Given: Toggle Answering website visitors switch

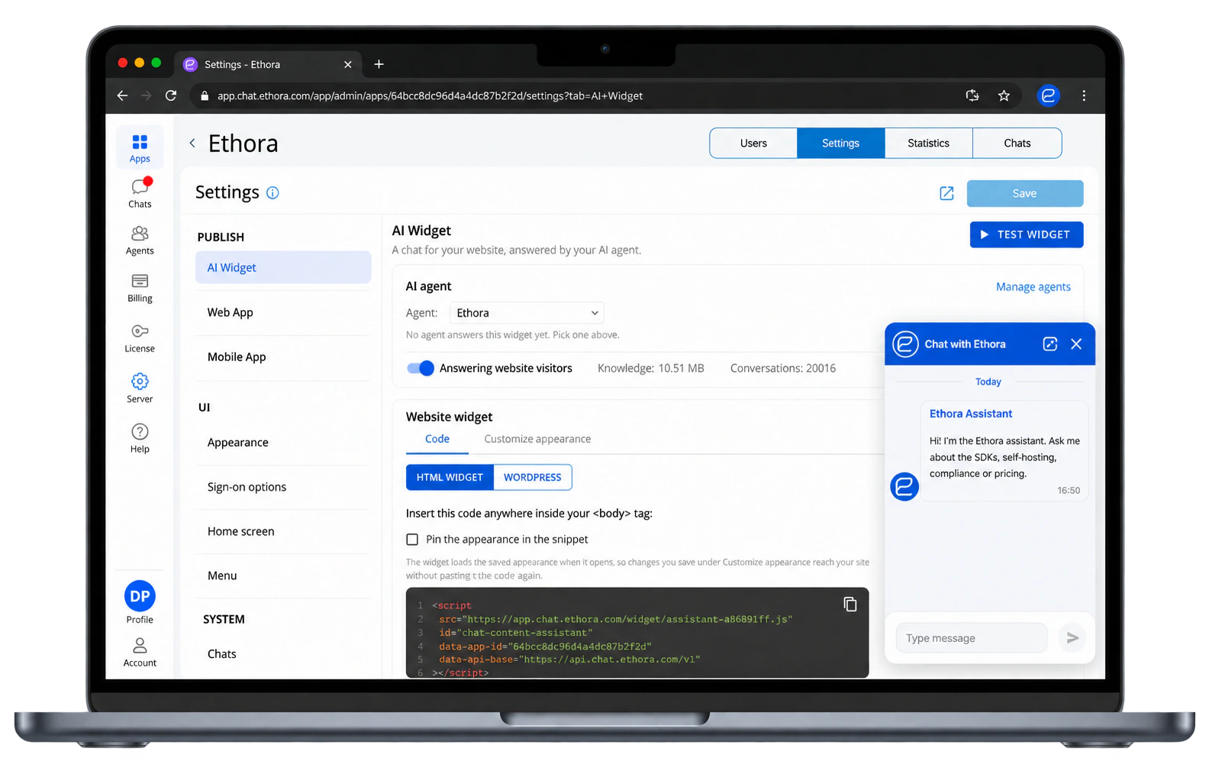Looking at the screenshot, I should [x=421, y=368].
